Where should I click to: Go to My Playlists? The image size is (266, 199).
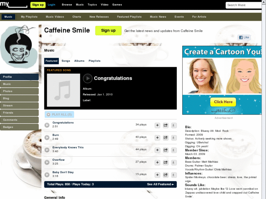click(x=29, y=17)
